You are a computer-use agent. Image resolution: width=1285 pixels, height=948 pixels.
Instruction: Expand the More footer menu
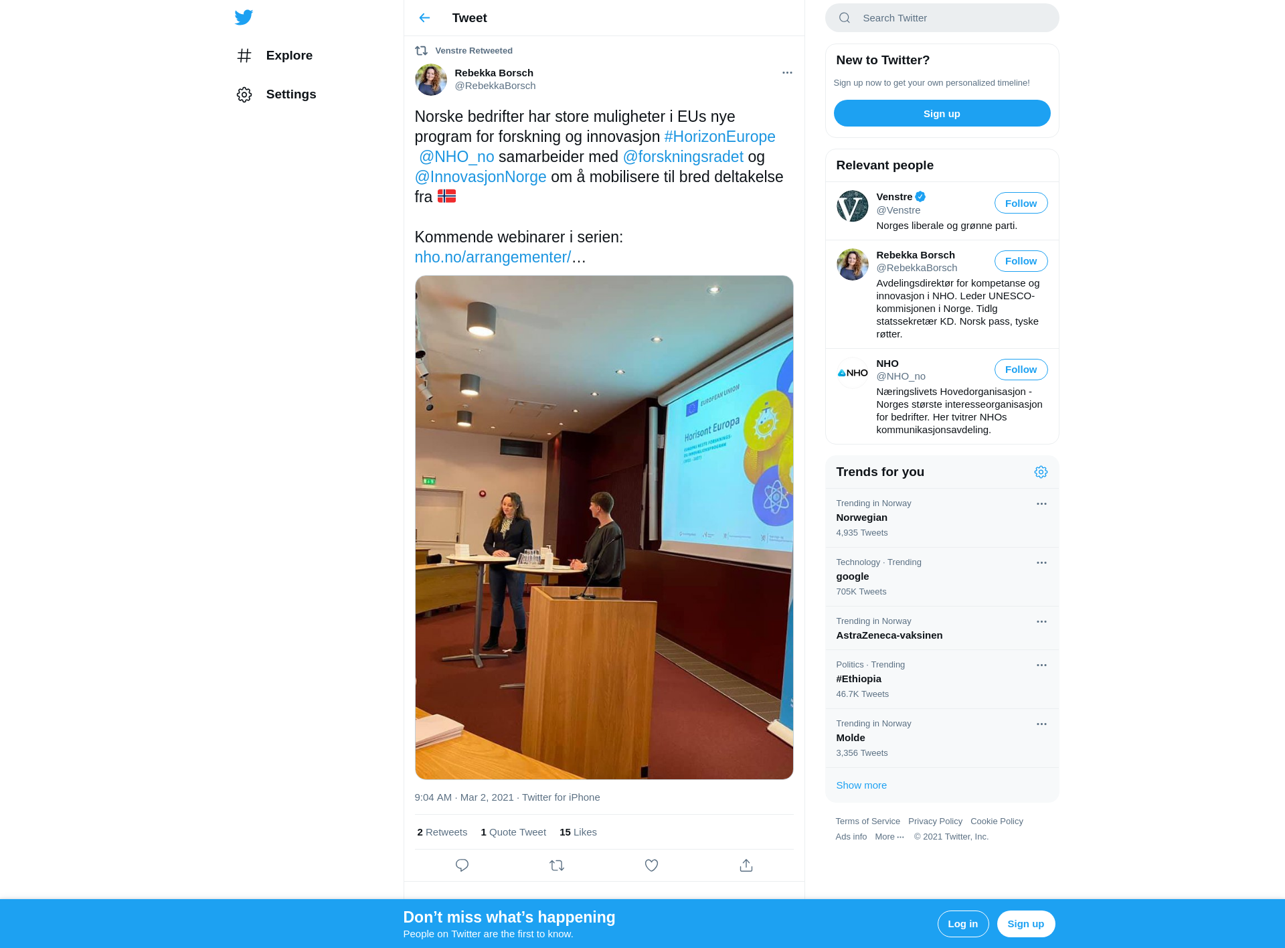(x=889, y=836)
